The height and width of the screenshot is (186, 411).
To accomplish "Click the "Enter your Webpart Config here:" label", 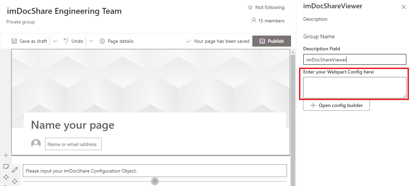I will (339, 72).
